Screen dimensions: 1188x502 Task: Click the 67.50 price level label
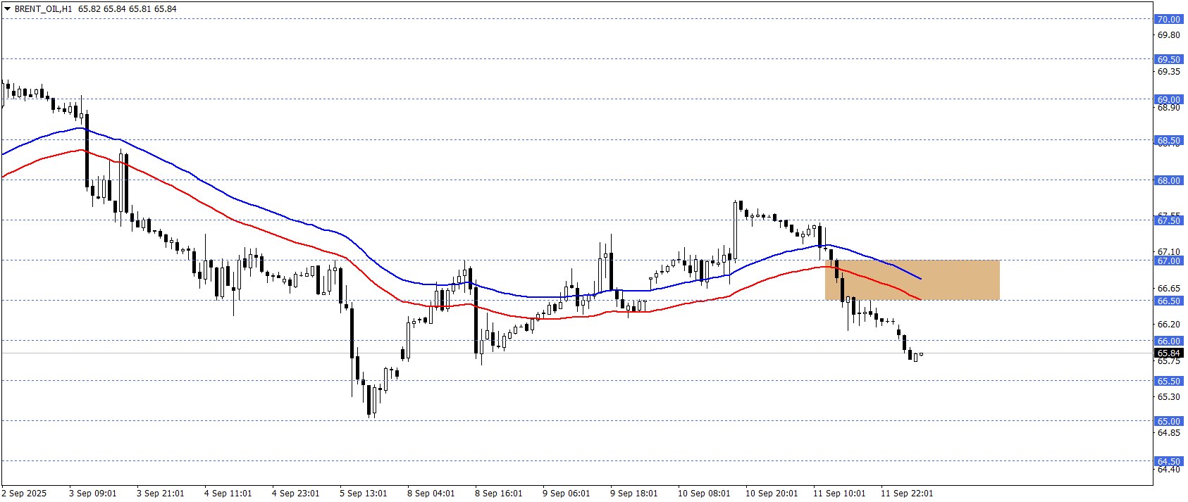1168,220
